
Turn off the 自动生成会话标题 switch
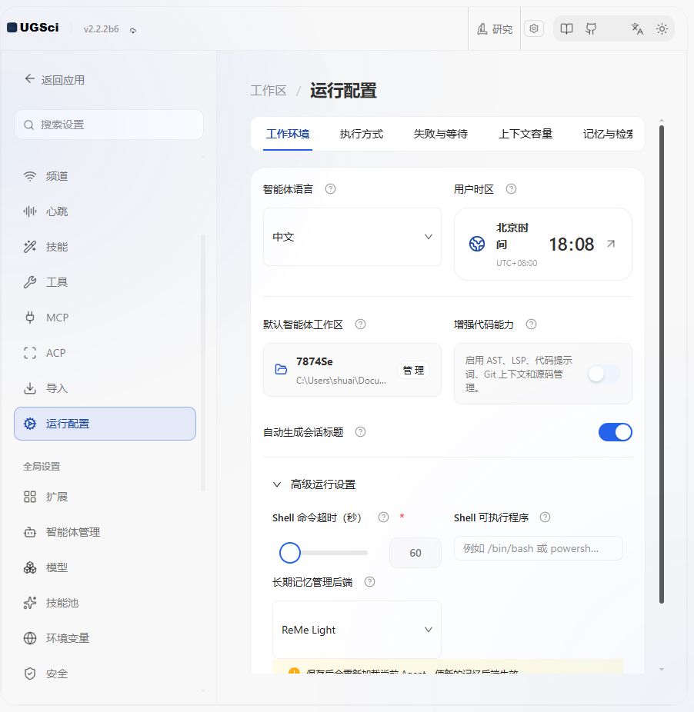[x=616, y=432]
